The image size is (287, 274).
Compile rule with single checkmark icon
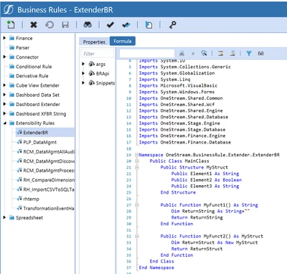tap(110, 24)
